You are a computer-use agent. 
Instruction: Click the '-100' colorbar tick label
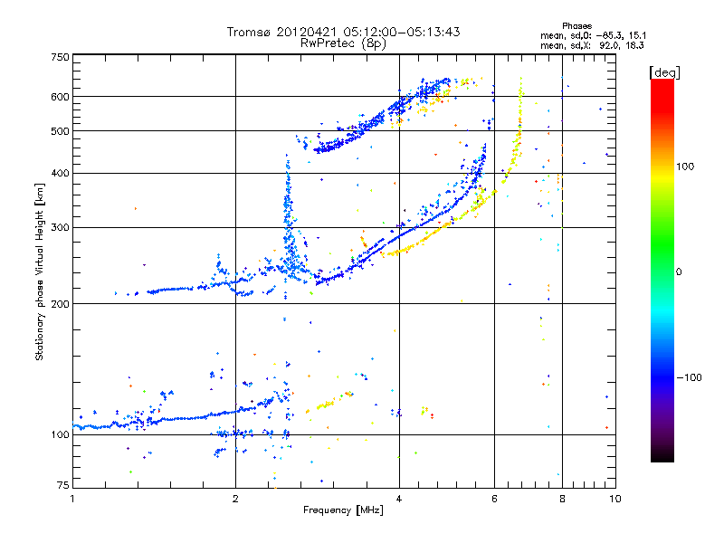[689, 377]
